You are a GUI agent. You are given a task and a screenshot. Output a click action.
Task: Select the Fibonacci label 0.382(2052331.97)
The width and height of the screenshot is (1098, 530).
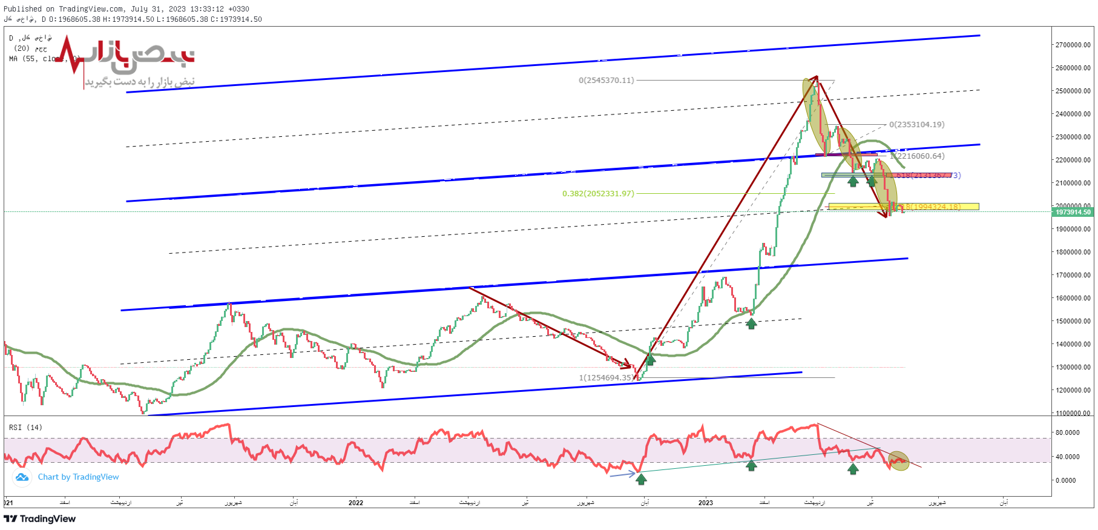[598, 194]
